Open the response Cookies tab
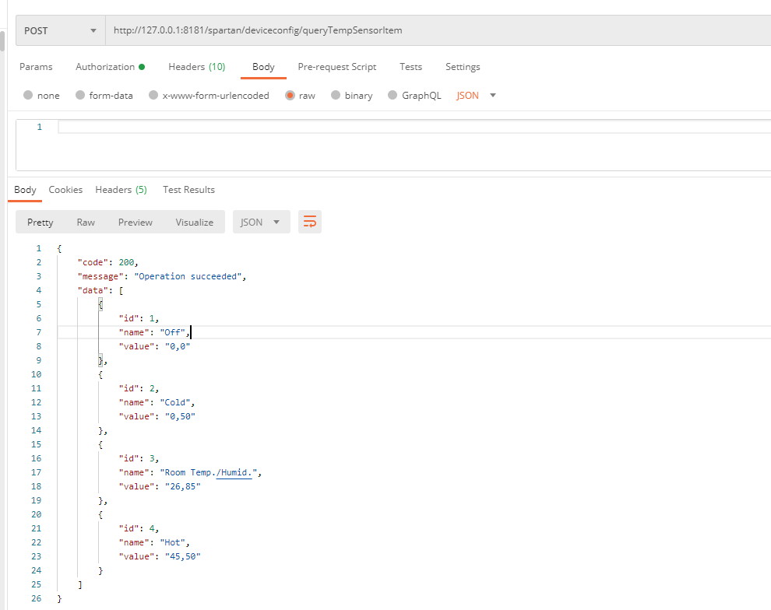 [x=65, y=190]
